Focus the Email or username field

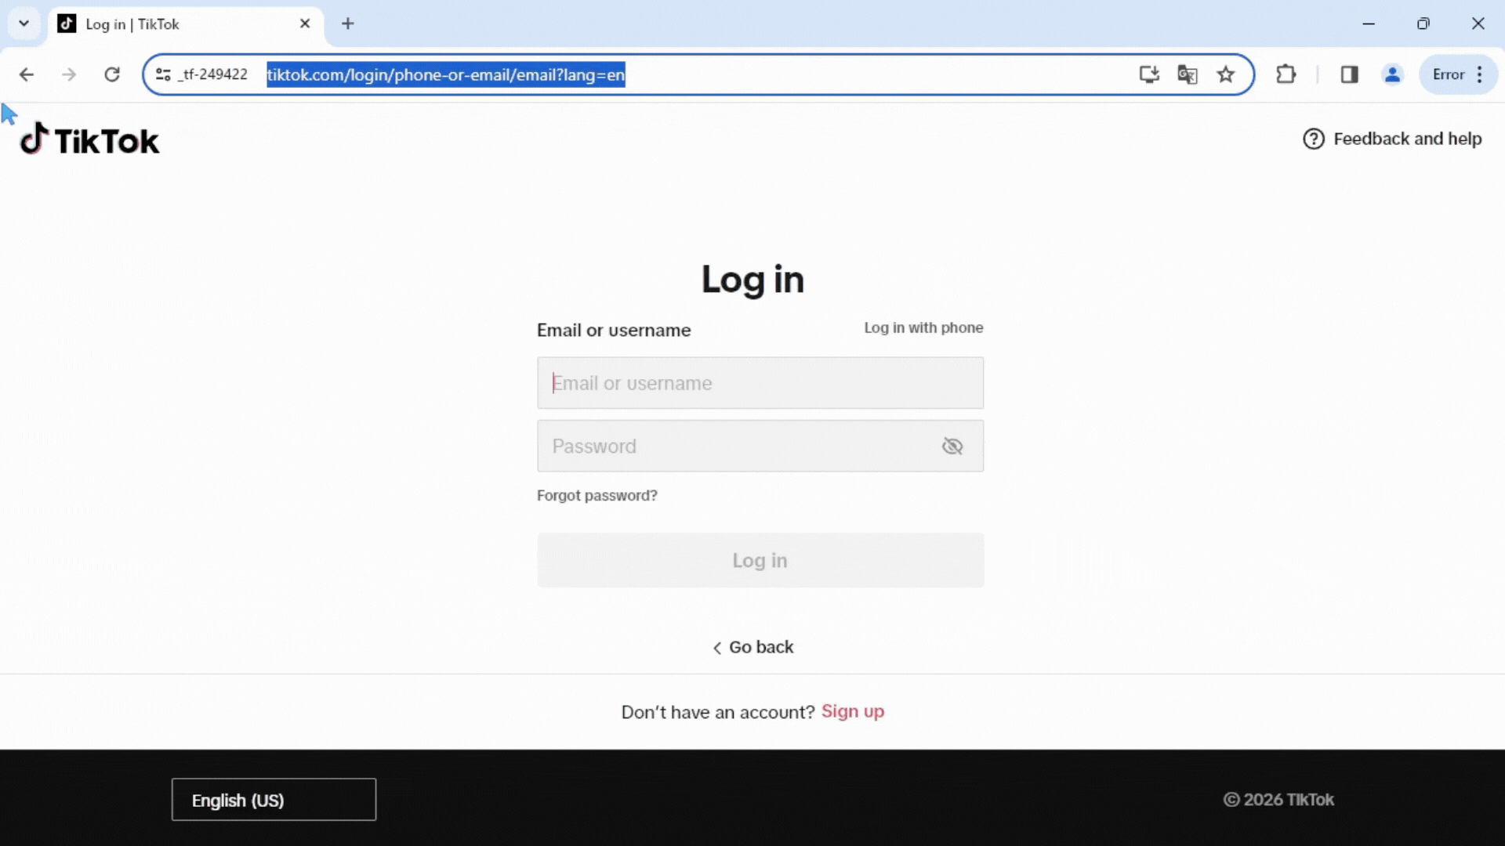[760, 383]
